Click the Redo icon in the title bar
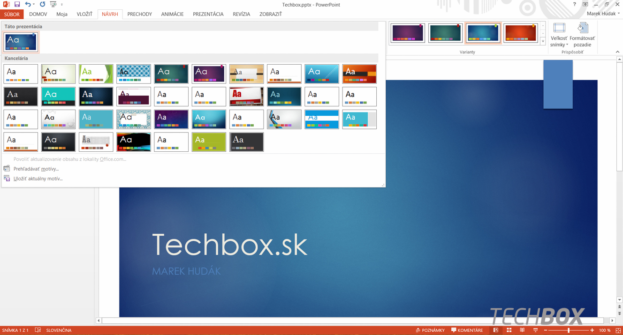The width and height of the screenshot is (623, 335). click(x=42, y=4)
